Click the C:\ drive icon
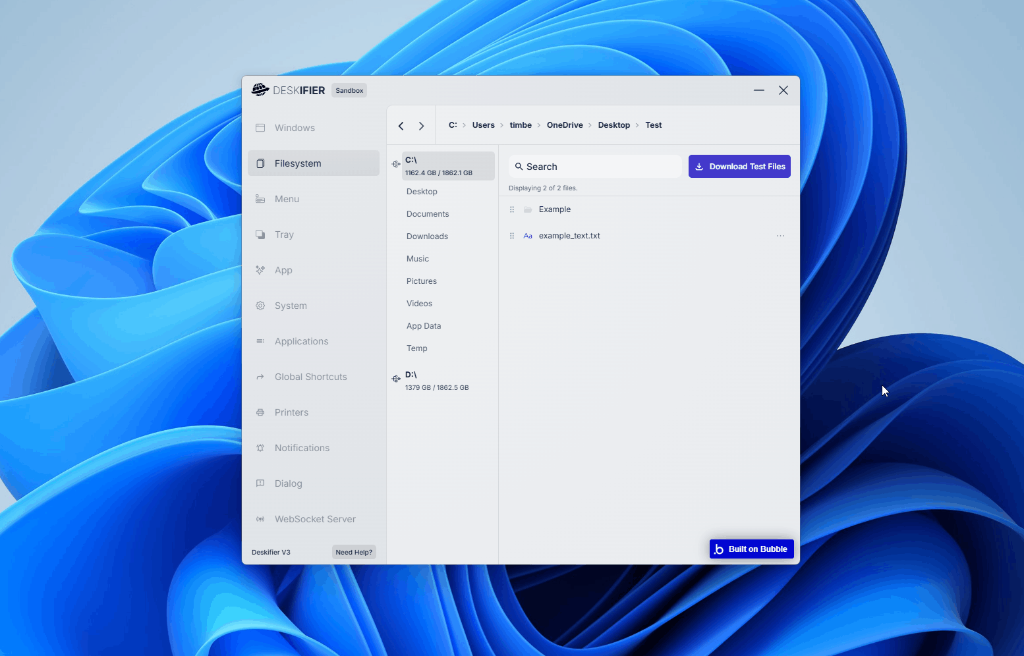The image size is (1024, 656). (x=396, y=164)
